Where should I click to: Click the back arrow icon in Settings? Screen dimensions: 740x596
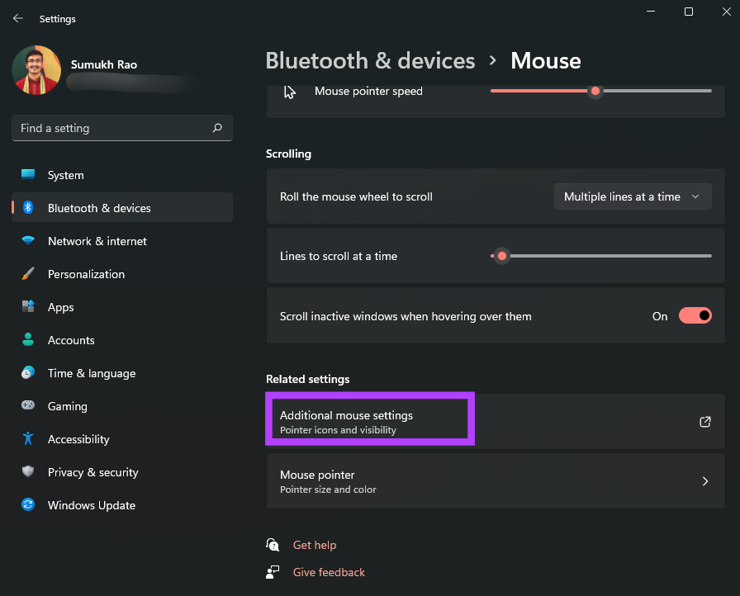(x=18, y=18)
